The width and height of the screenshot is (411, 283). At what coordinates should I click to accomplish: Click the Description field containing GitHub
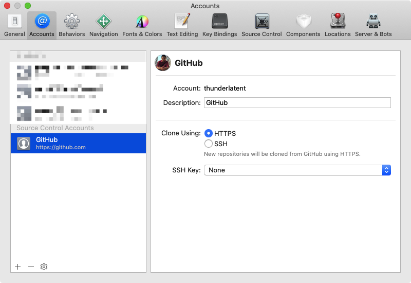click(297, 102)
